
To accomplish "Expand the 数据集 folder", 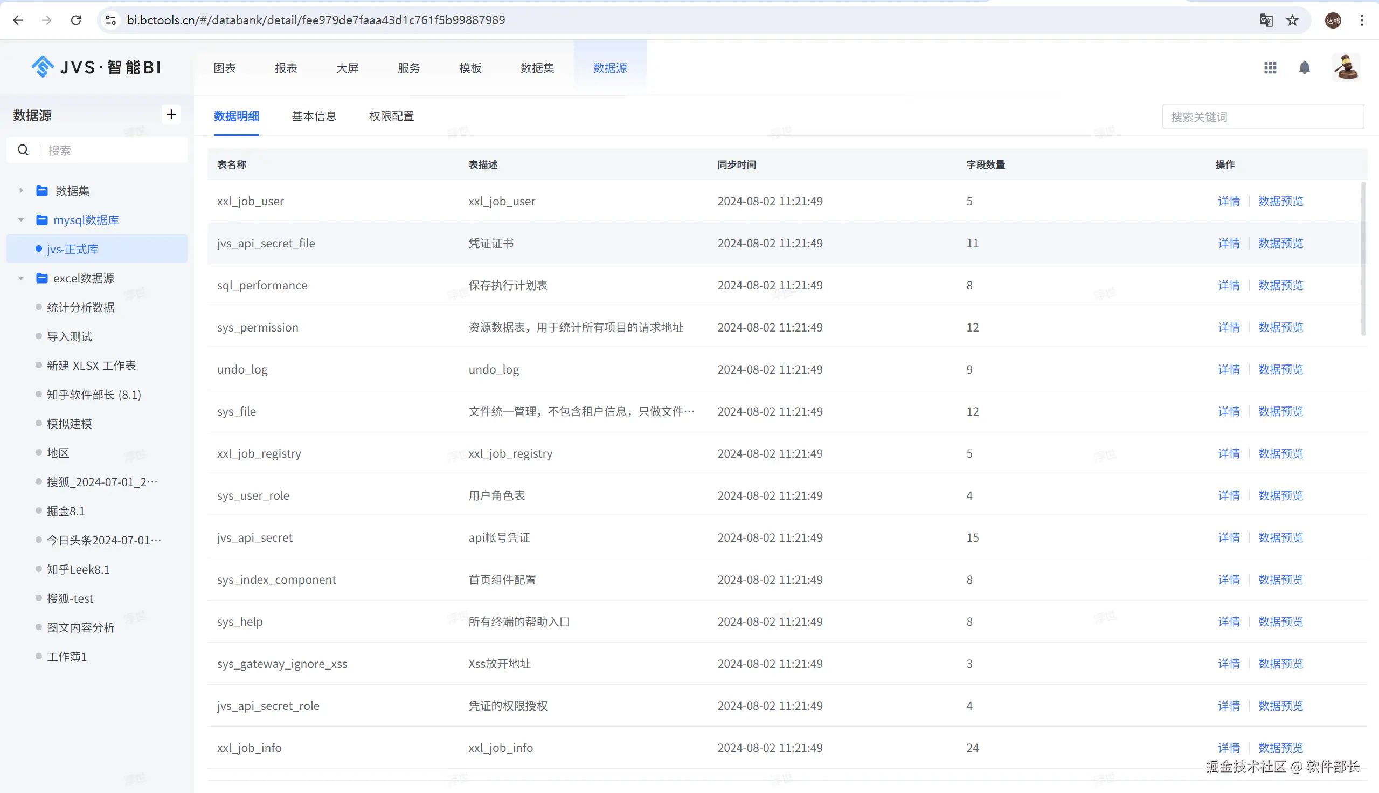I will [21, 191].
